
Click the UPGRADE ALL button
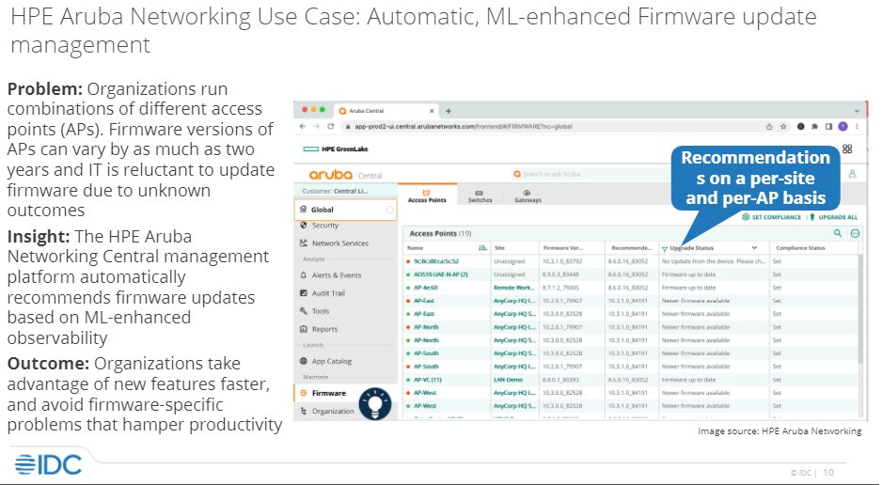pos(834,217)
